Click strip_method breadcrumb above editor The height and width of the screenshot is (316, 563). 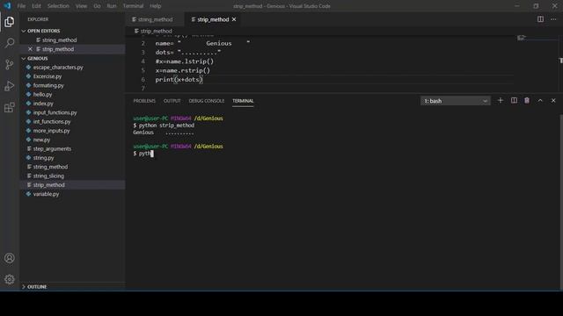[x=156, y=32]
